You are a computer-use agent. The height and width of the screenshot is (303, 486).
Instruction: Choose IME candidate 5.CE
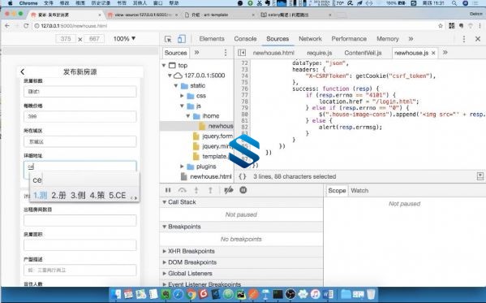[117, 195]
